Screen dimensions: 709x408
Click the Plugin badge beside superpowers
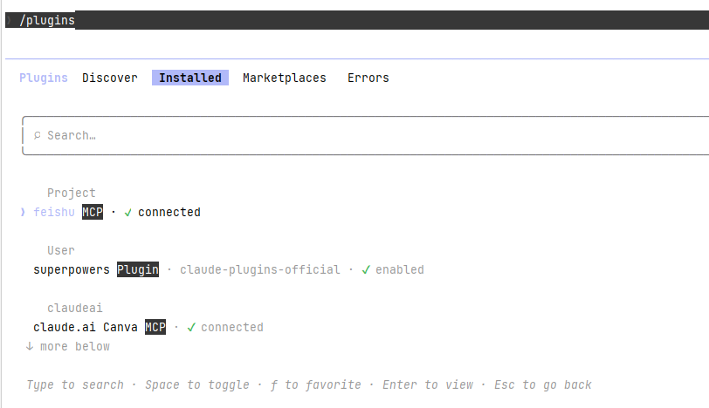click(138, 269)
